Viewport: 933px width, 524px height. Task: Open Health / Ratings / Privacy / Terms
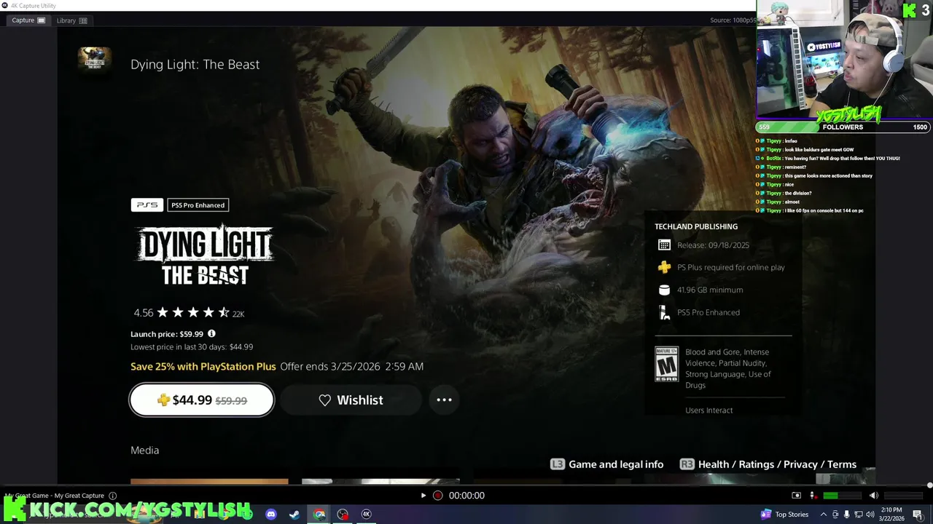pos(768,464)
